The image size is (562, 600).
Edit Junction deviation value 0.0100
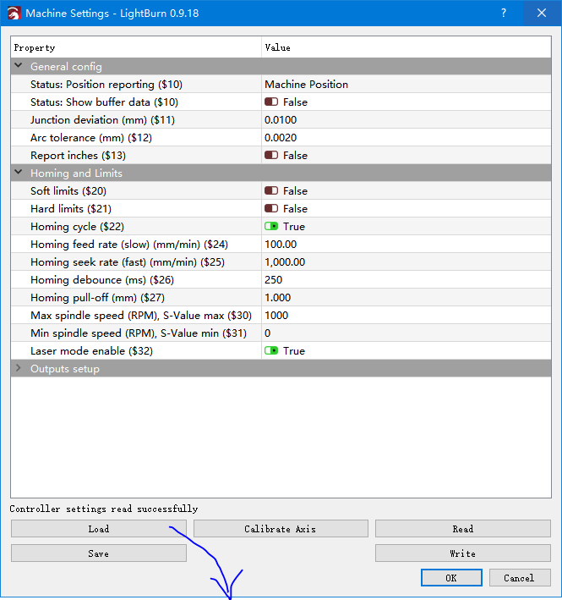[281, 120]
